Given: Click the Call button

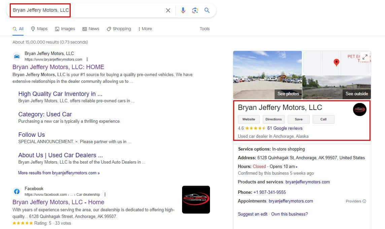Looking at the screenshot, I should [323, 119].
